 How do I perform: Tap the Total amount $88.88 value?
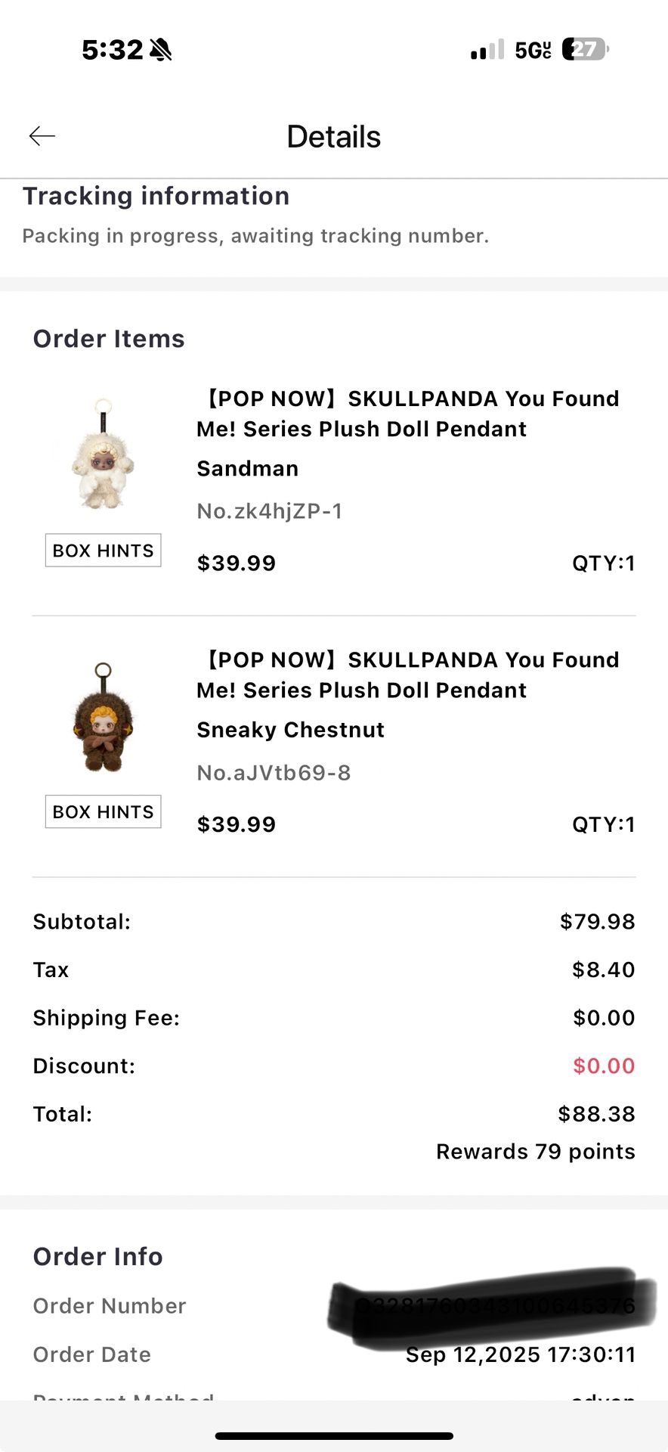point(596,1114)
